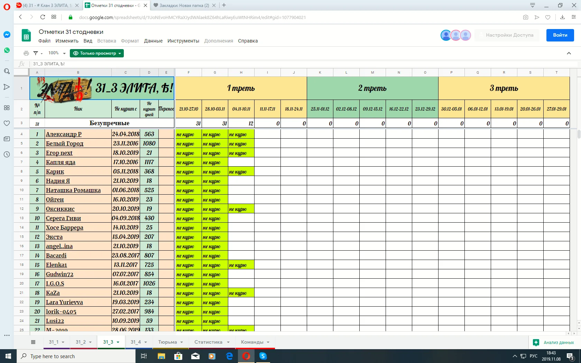
Task: Take a snapshot with the camera icon
Action: click(526, 17)
